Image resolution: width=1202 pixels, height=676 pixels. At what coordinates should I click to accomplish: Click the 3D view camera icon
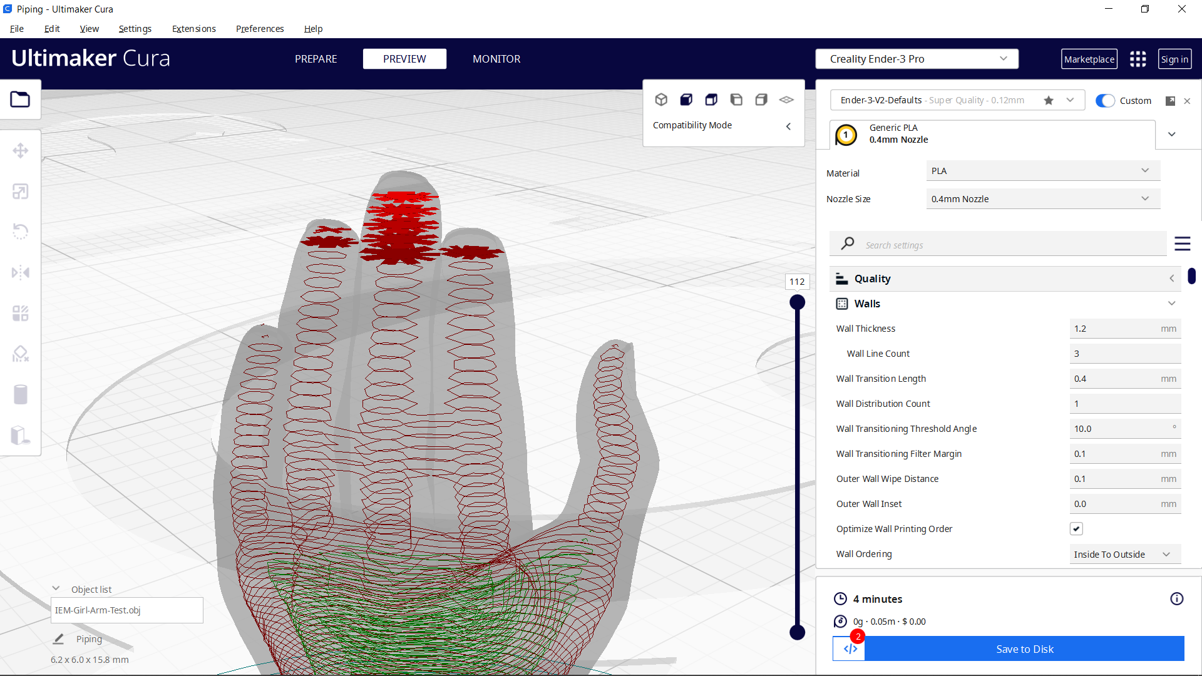pyautogui.click(x=661, y=100)
